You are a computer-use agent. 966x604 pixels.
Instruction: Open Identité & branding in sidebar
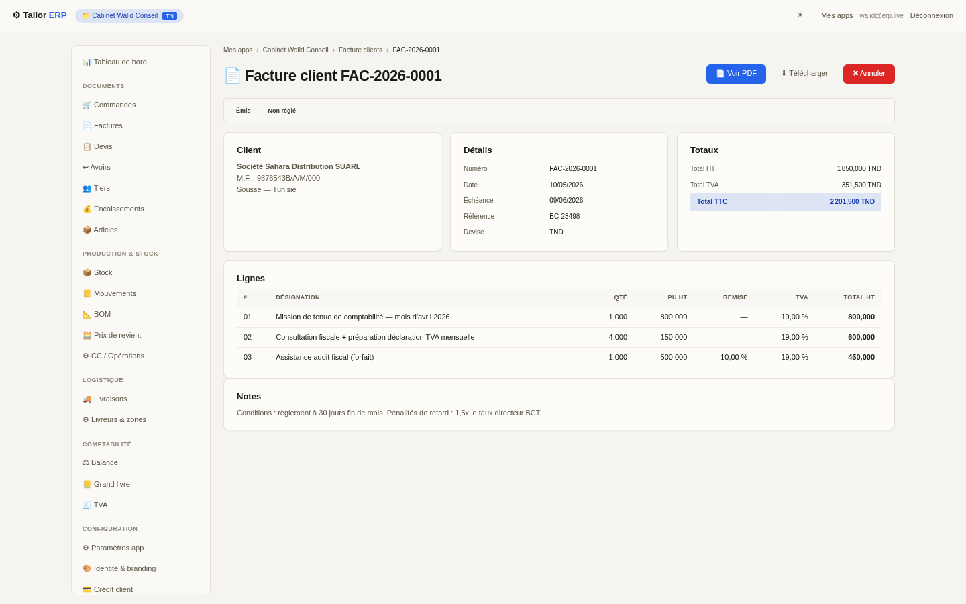coord(141,568)
